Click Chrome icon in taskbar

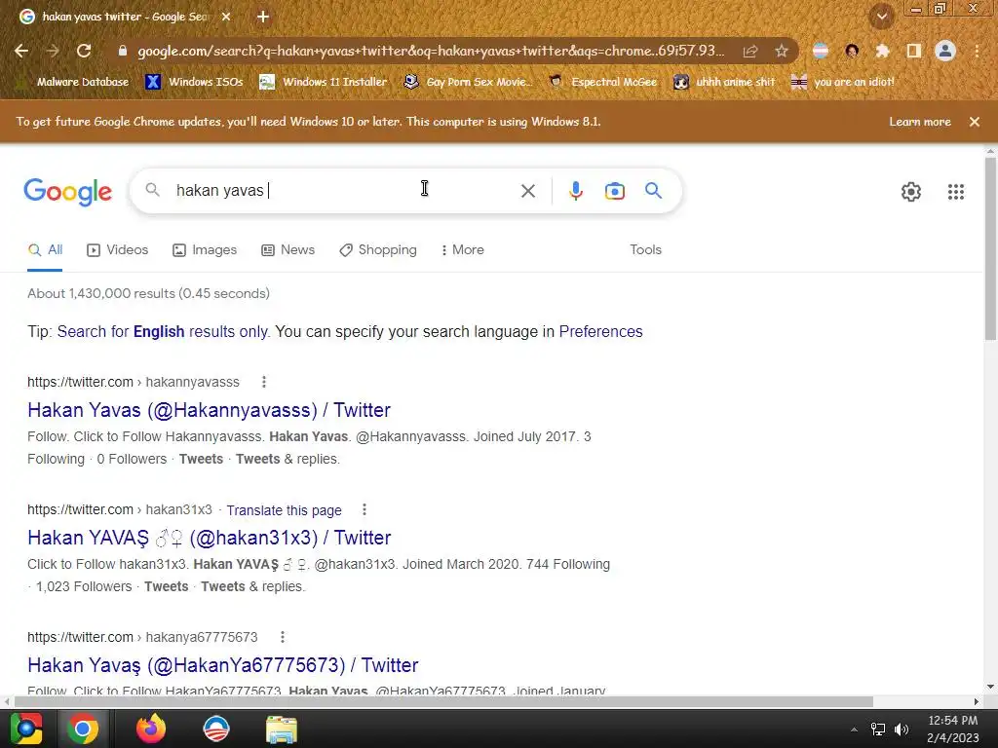click(83, 729)
